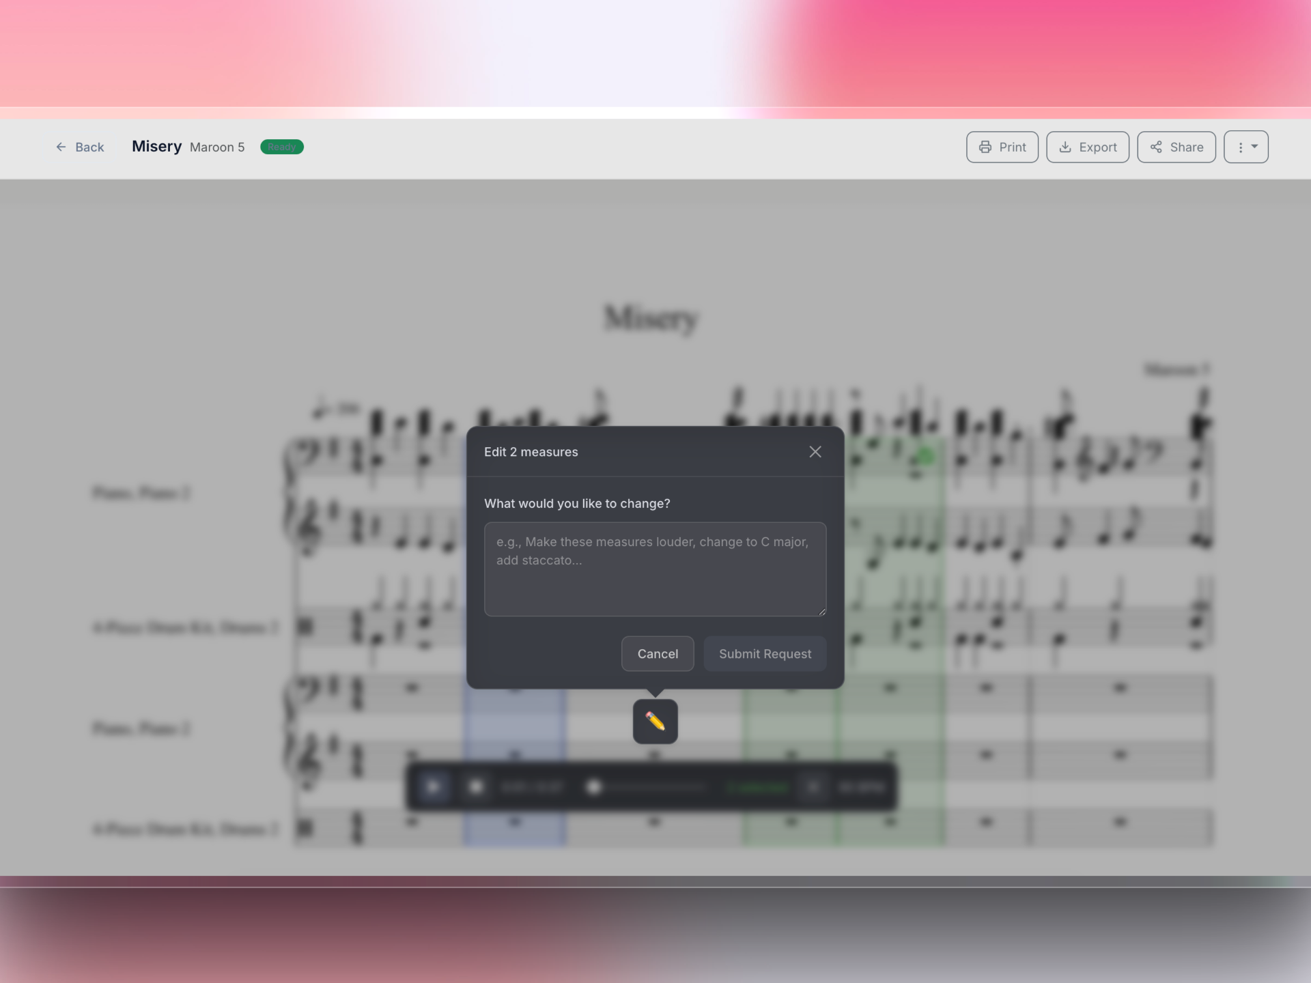
Task: Submit the measure edit request
Action: 765,653
